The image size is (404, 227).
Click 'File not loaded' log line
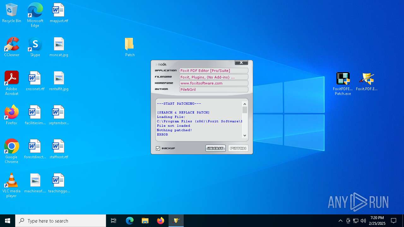(x=173, y=126)
